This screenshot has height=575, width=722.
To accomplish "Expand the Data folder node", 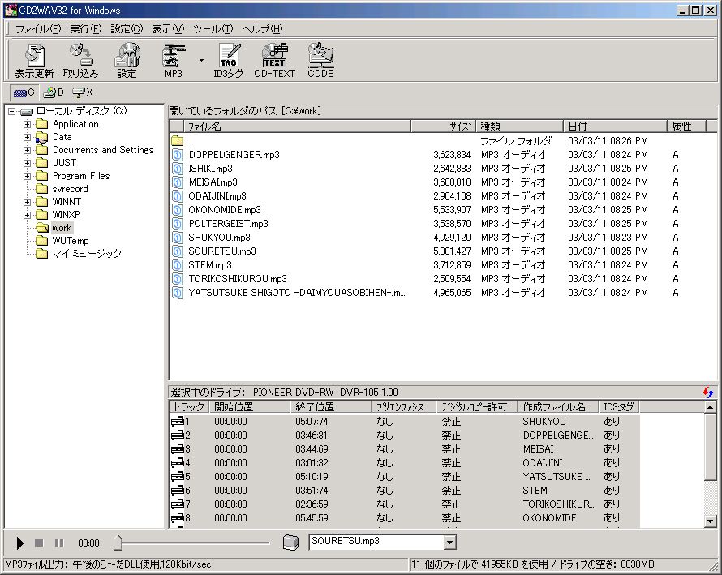I will pyautogui.click(x=27, y=137).
